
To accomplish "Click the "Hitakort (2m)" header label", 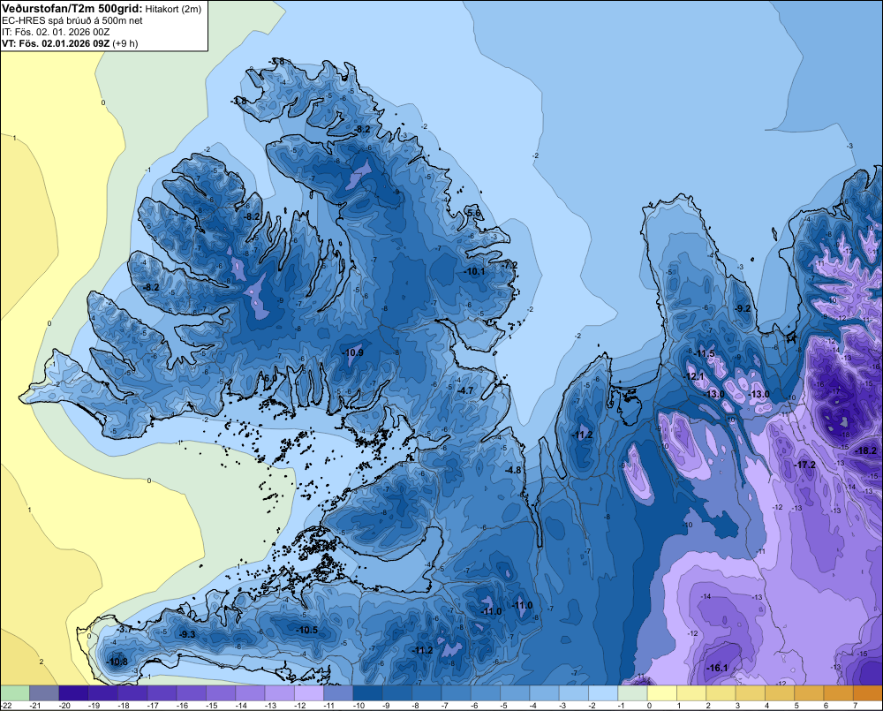I will click(x=173, y=9).
